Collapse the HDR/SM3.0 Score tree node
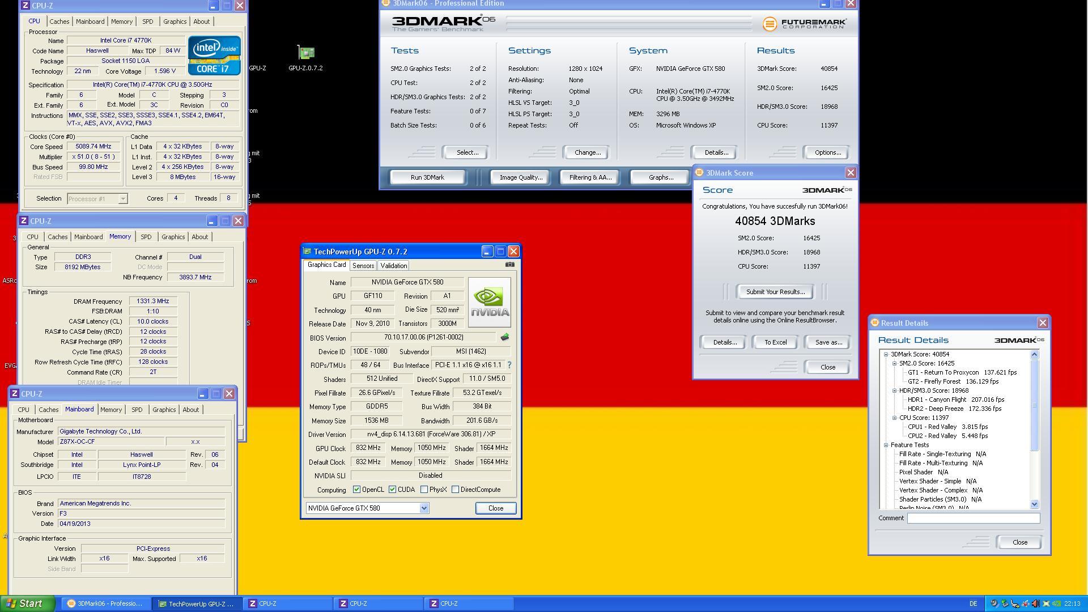1088x612 pixels. pos(895,390)
